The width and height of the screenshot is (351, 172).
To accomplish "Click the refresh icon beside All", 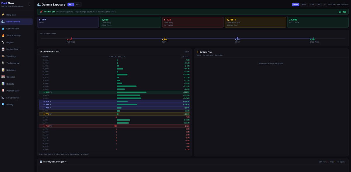I will pos(325,5).
